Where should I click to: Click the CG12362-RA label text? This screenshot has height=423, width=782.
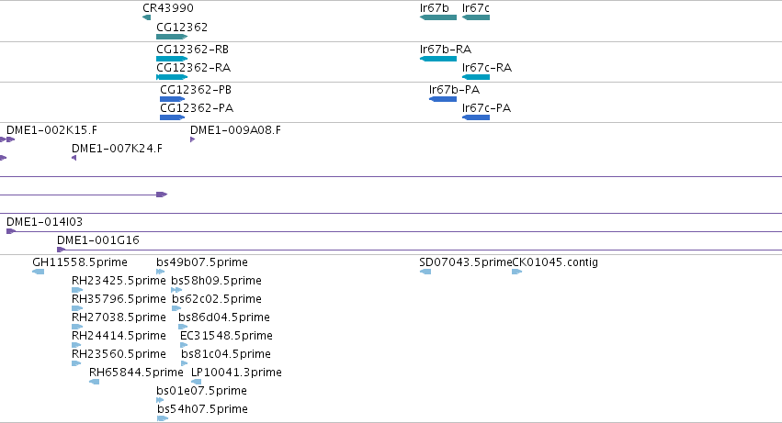(x=194, y=68)
